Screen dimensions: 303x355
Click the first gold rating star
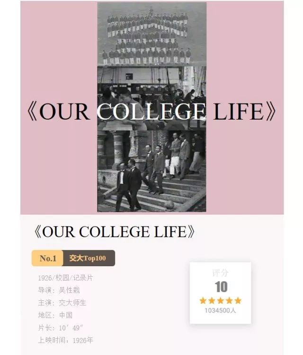(203, 301)
